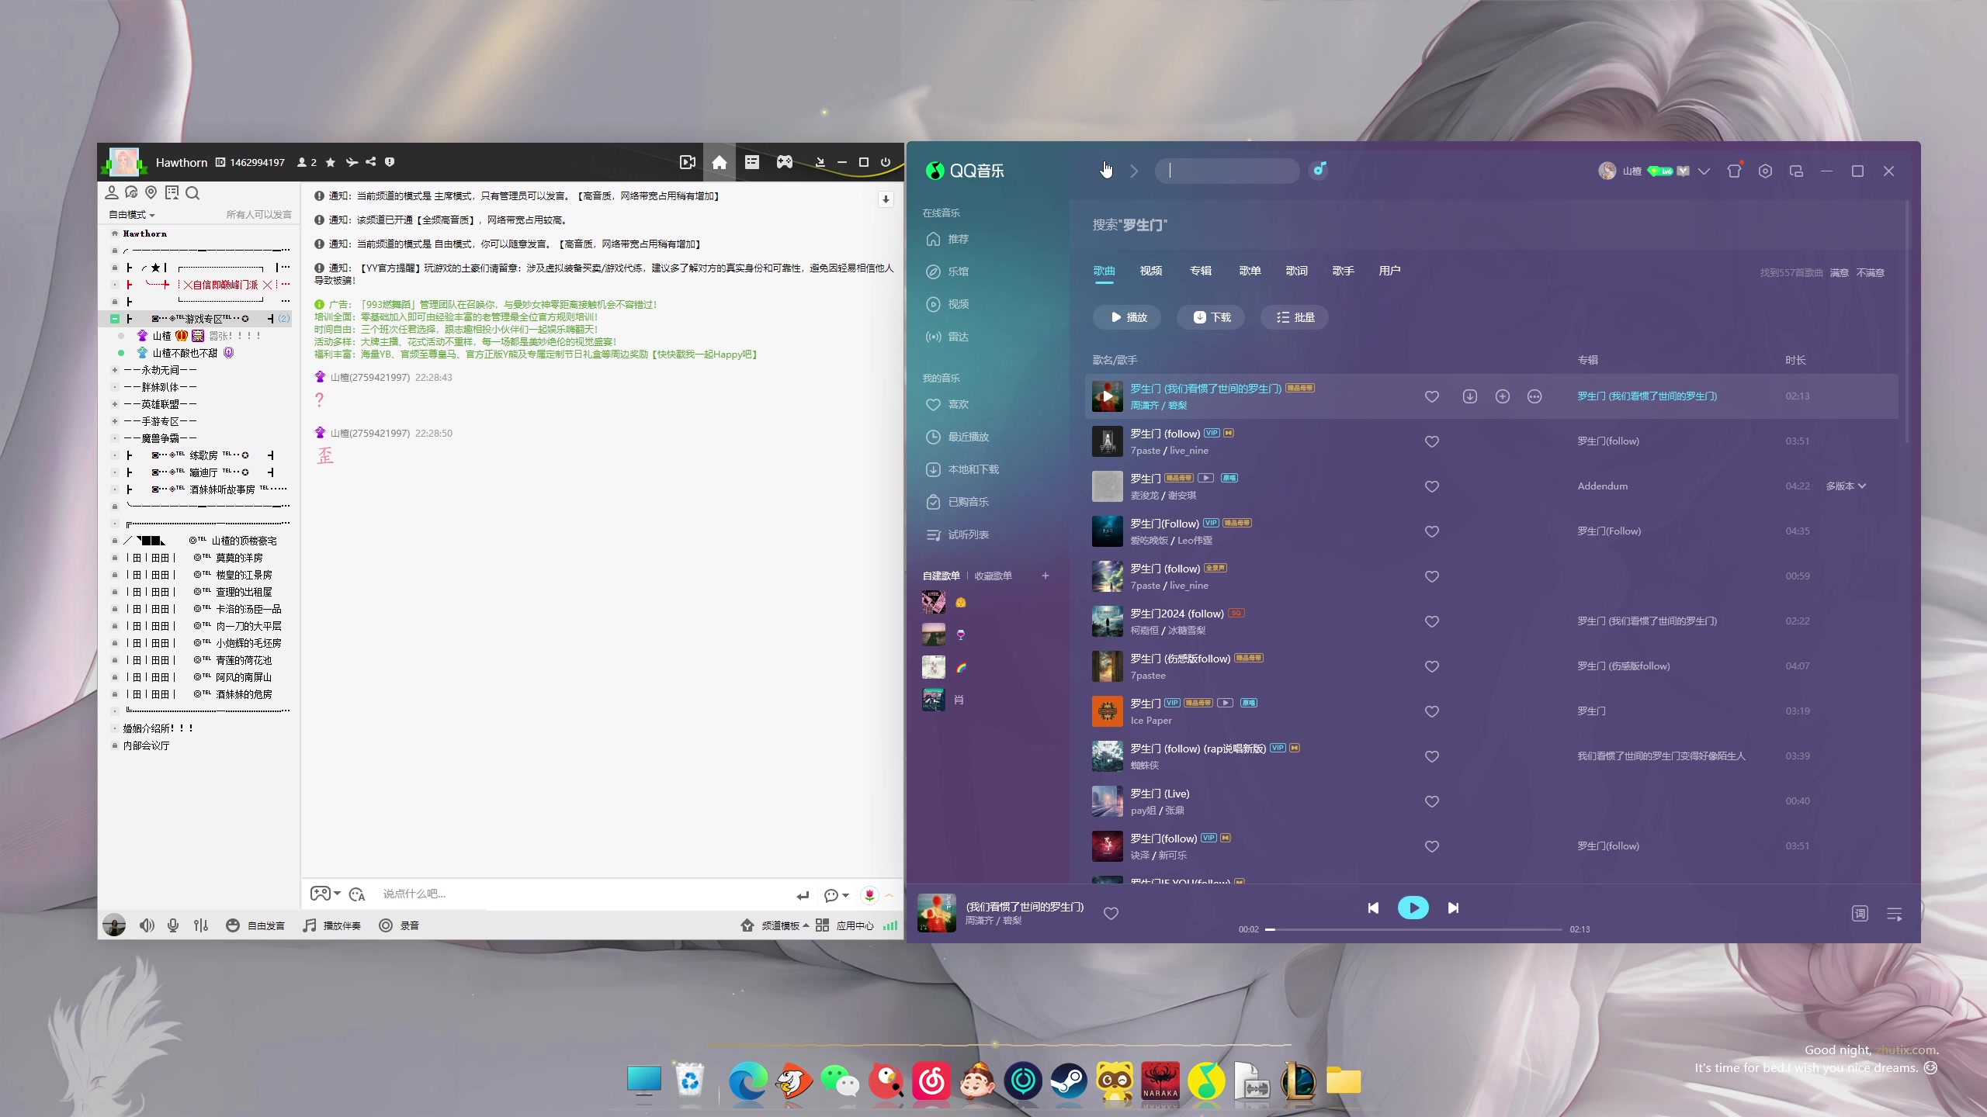Open lyrics panel in QQ Music player bar
The height and width of the screenshot is (1117, 1987).
click(x=1860, y=914)
